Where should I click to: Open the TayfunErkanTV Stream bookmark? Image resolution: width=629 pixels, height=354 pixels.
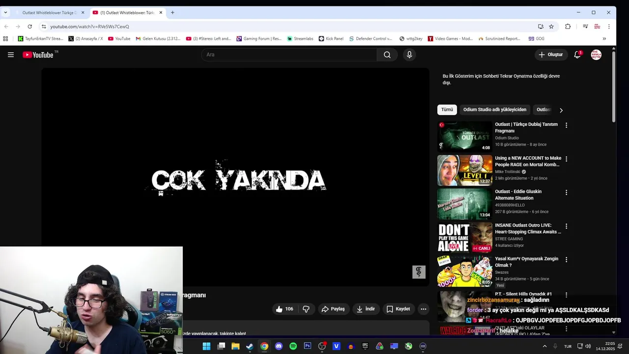coord(40,38)
